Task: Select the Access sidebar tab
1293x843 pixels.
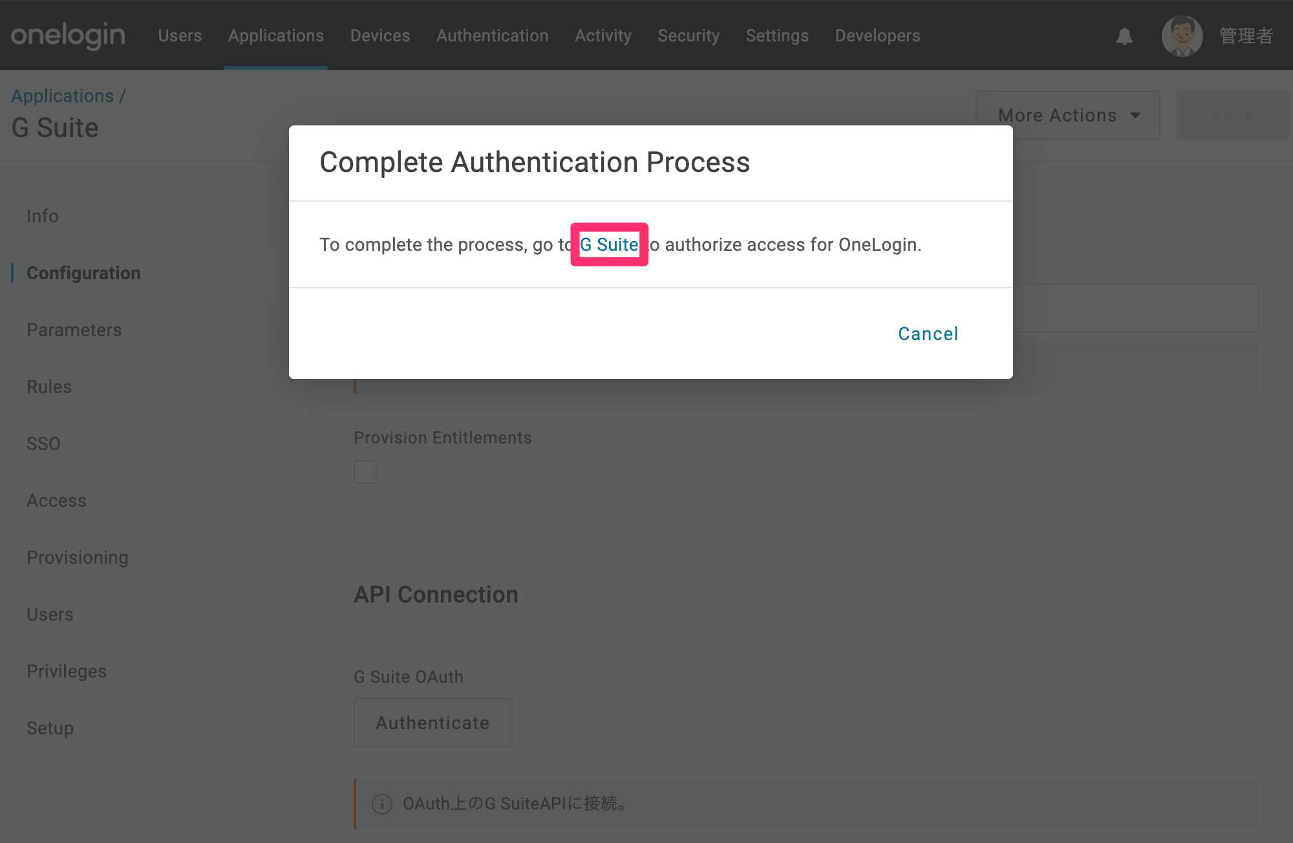Action: coord(56,500)
